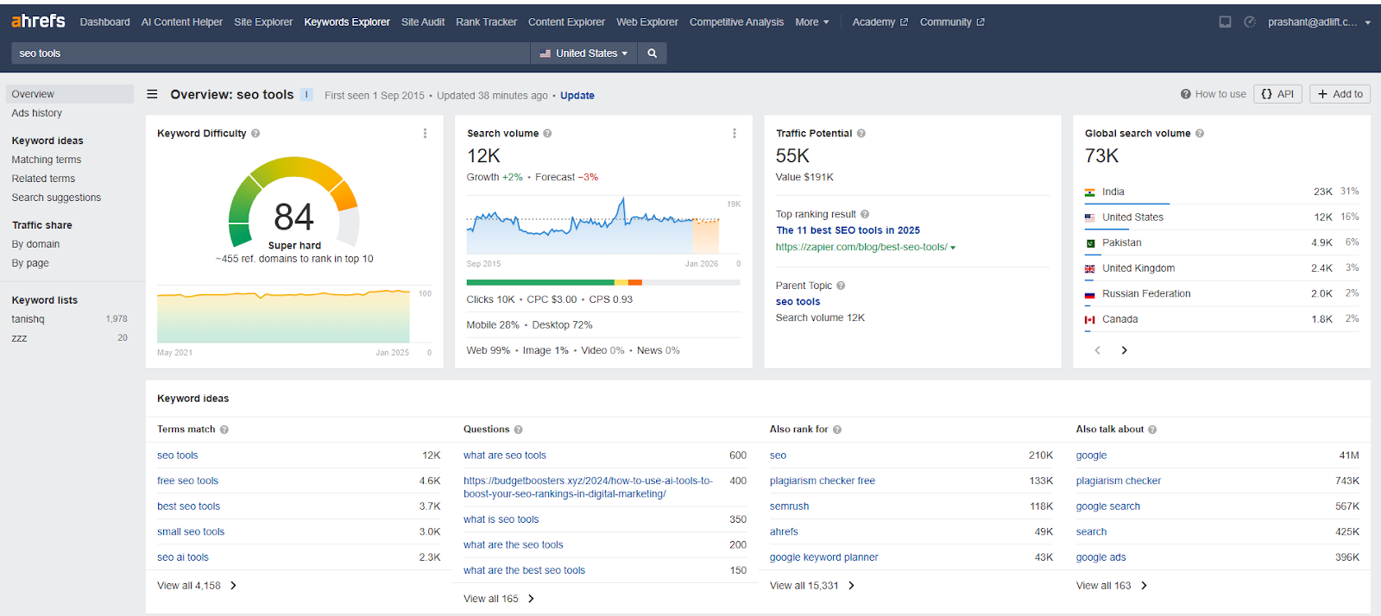Select By domain under Traffic share

(35, 244)
